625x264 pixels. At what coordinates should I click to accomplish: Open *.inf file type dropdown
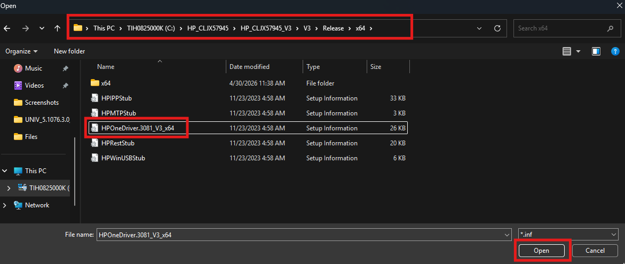pyautogui.click(x=568, y=235)
